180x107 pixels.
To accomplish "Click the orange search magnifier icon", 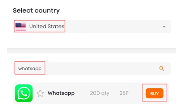I will pos(162,69).
